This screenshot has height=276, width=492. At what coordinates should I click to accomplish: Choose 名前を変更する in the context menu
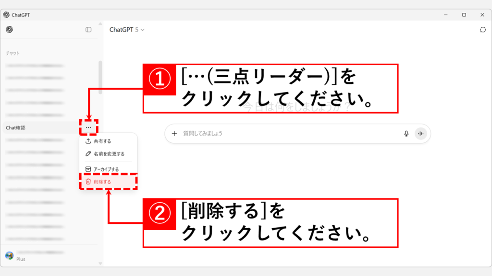point(109,154)
